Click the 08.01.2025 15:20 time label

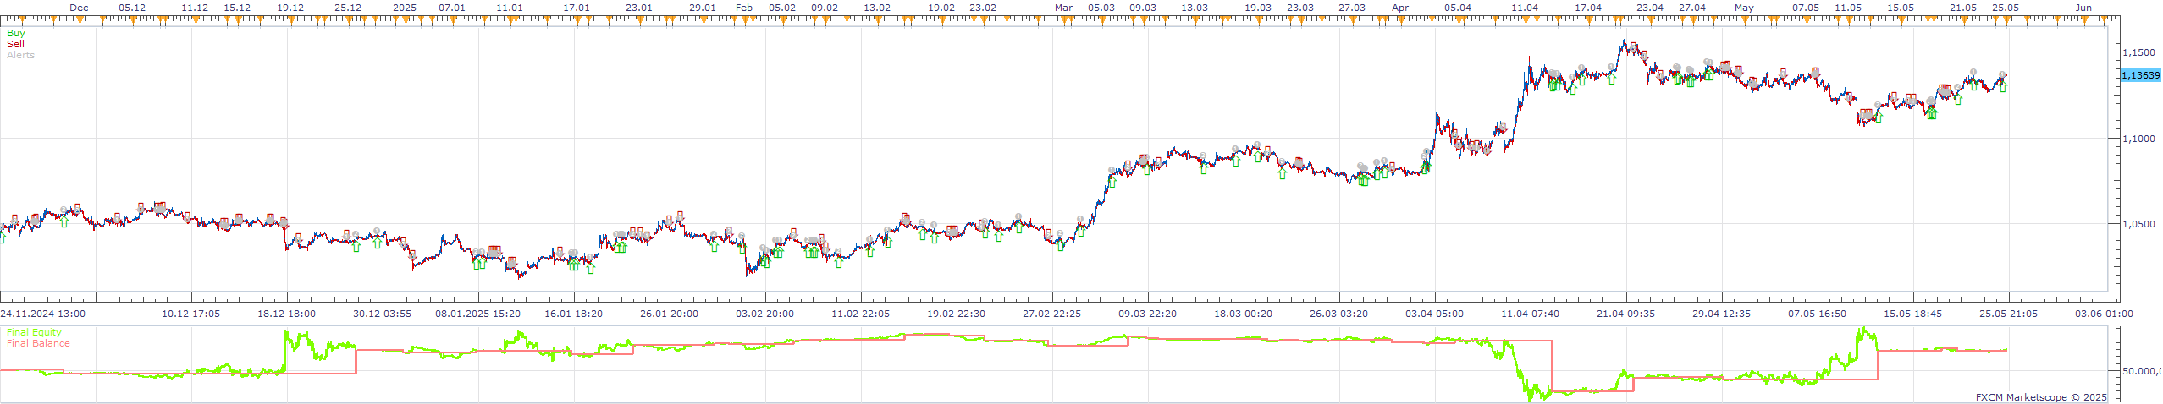478,314
